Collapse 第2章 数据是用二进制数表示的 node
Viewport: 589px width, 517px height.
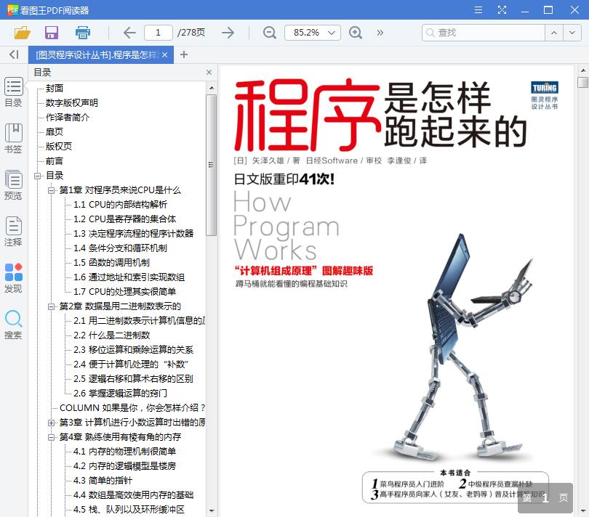click(x=51, y=306)
